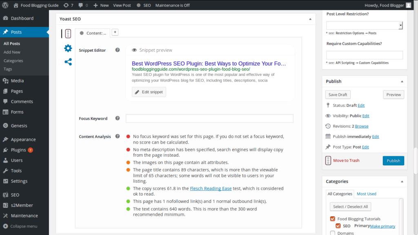This screenshot has height=235, width=418.
Task: Open Yoast social share icon tab
Action: click(x=68, y=62)
